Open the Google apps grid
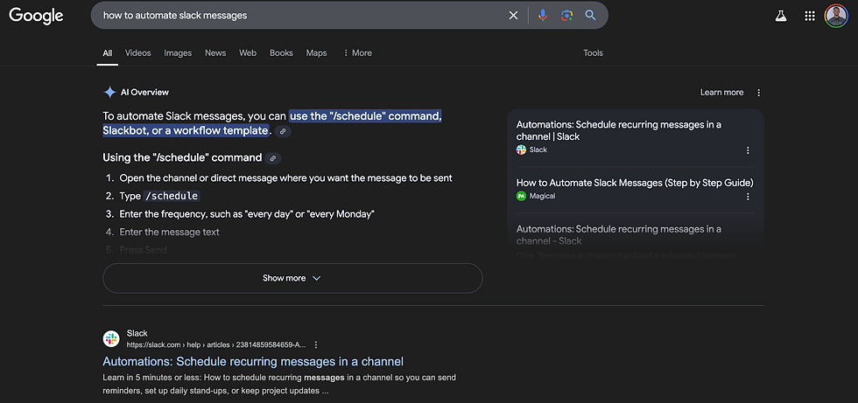Image resolution: width=858 pixels, height=403 pixels. coord(810,16)
